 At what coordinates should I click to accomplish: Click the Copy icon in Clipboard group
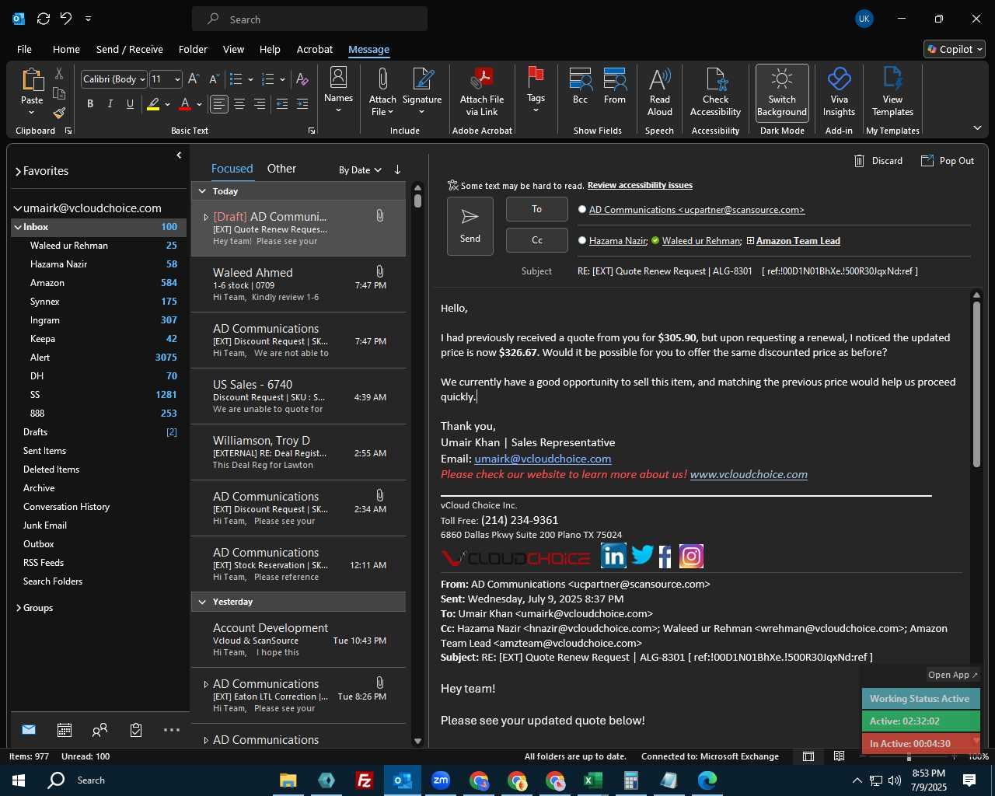point(59,94)
